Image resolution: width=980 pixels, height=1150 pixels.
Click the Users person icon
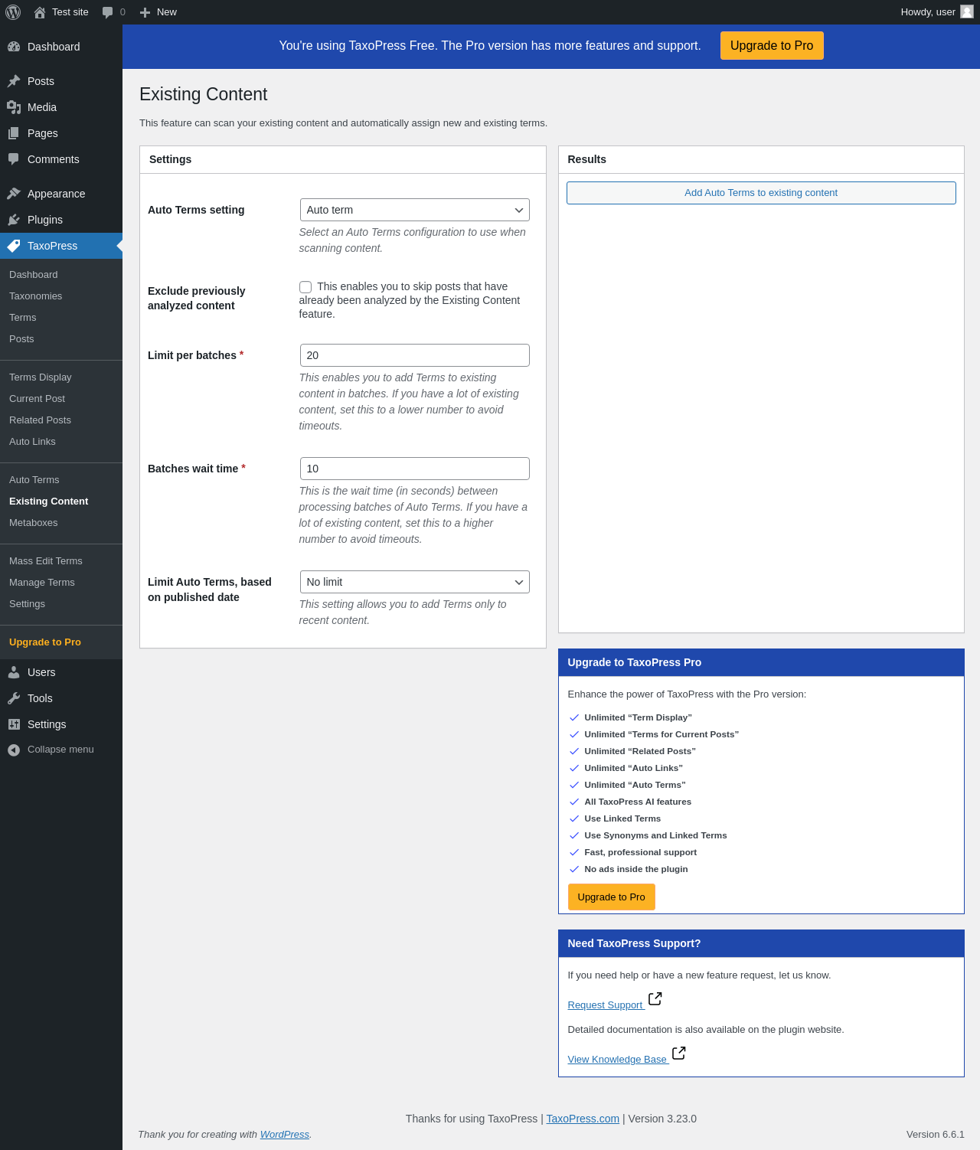point(14,672)
